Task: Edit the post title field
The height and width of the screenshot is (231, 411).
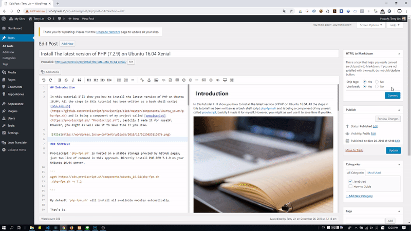Action: [x=189, y=54]
